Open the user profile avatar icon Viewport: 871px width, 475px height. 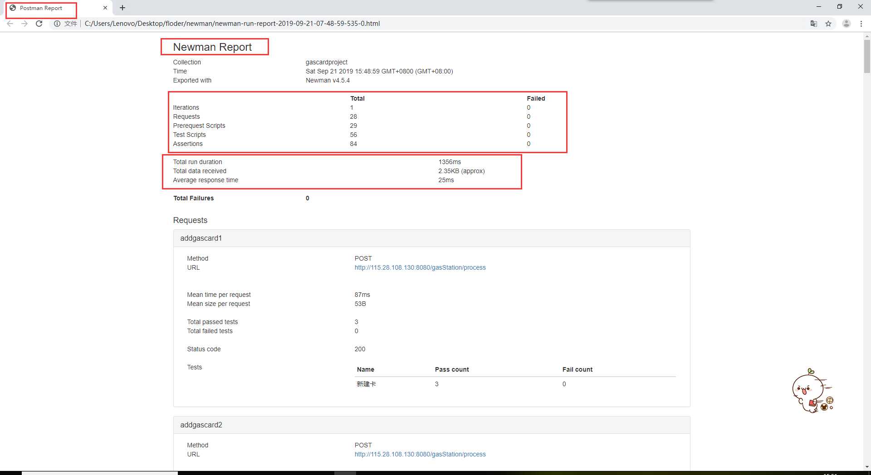pyautogui.click(x=846, y=24)
